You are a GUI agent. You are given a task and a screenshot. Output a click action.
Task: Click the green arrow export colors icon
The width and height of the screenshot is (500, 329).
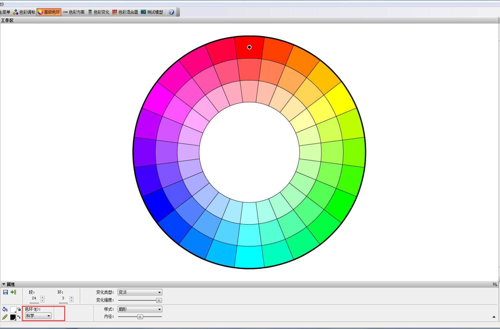(x=13, y=292)
